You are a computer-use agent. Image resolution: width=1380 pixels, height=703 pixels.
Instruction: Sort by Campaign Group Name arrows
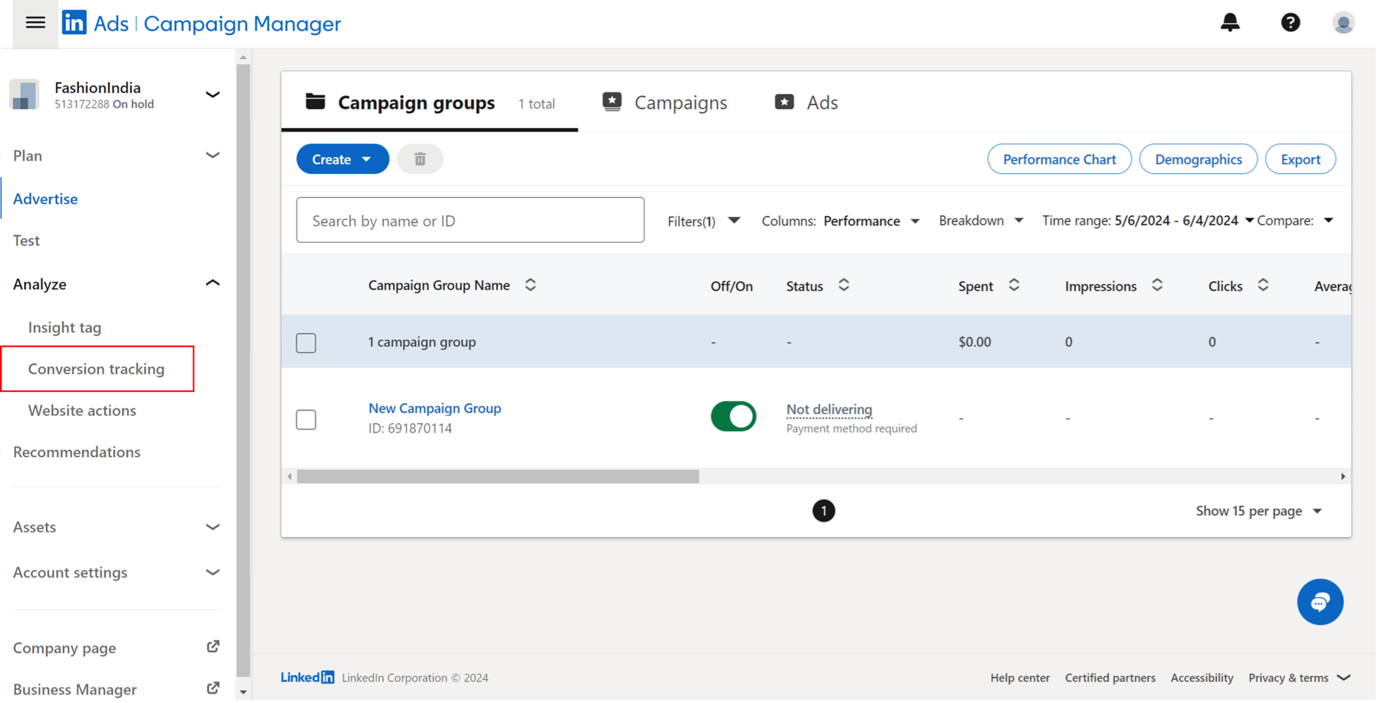[x=530, y=285]
